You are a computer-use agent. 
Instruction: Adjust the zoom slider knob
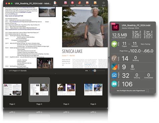95,71
